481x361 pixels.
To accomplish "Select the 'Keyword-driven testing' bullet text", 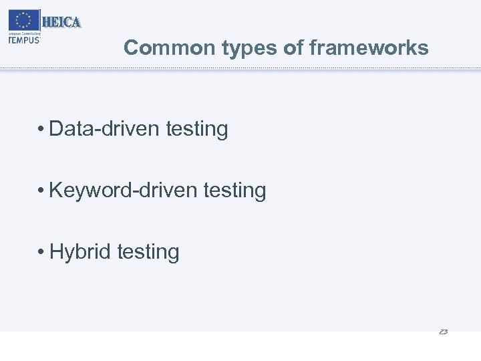I will click(x=158, y=191).
